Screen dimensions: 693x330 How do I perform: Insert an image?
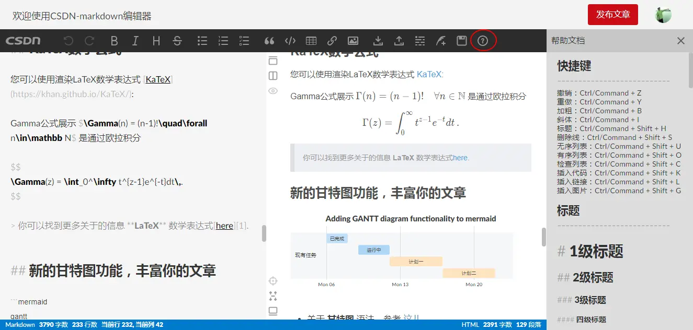click(x=353, y=41)
